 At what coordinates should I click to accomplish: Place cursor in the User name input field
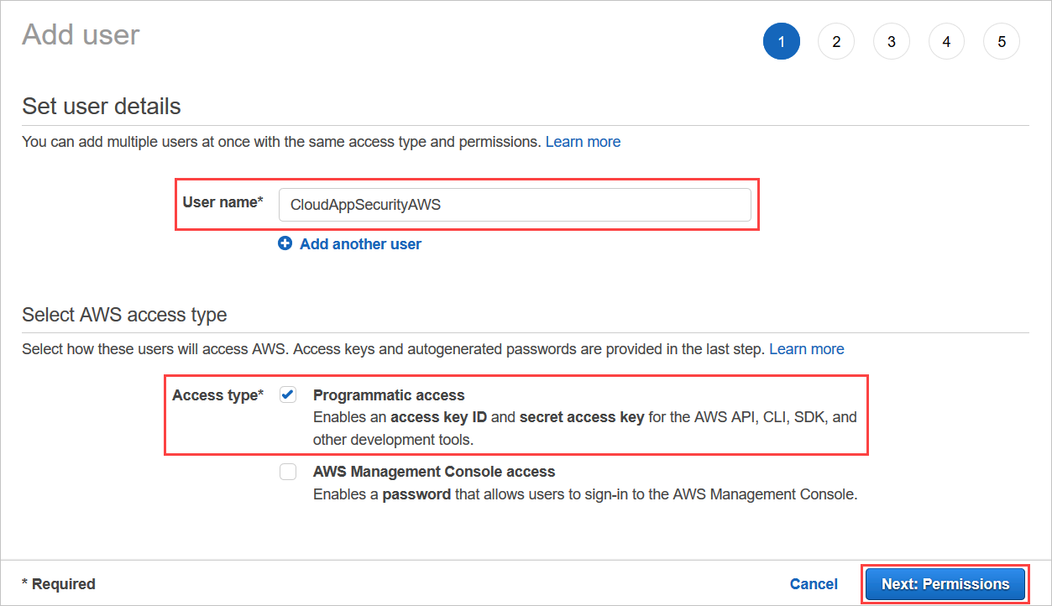[x=515, y=204]
